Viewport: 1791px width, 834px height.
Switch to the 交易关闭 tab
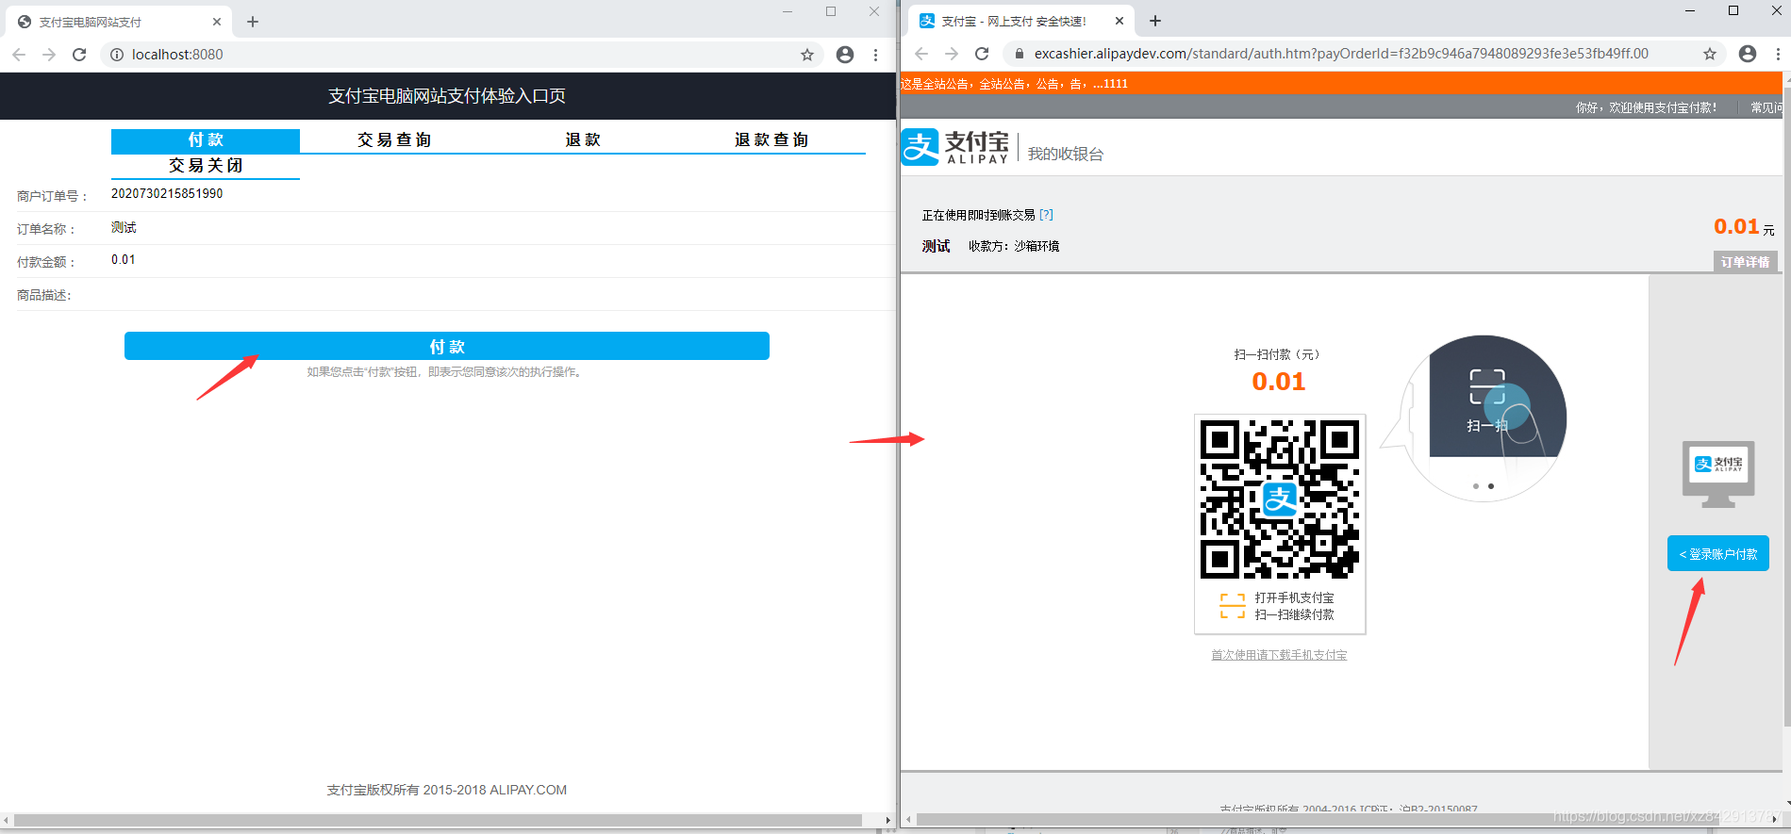point(206,166)
